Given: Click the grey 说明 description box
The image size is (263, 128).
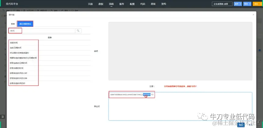Looking at the screenshot, I should point(180,51).
